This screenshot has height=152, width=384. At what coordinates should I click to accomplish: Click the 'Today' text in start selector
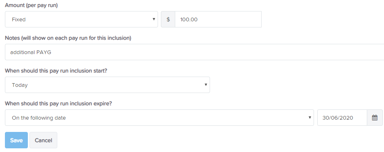[20, 85]
